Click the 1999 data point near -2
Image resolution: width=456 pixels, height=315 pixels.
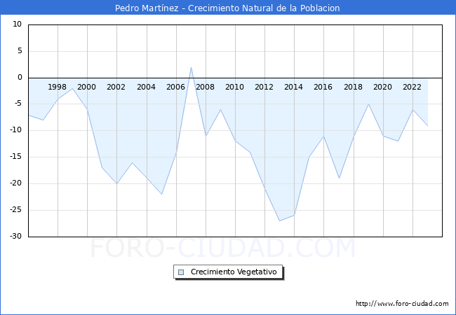pyautogui.click(x=72, y=88)
